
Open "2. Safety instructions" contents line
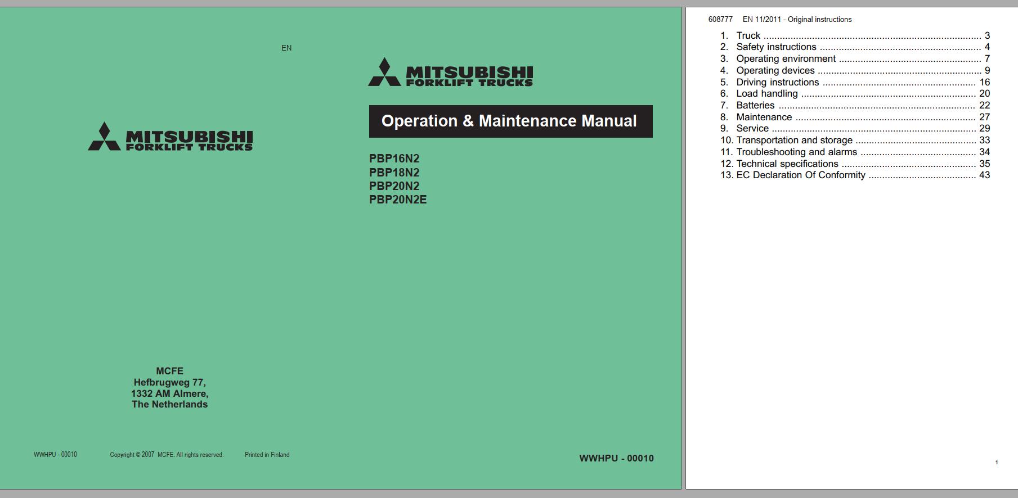(x=855, y=47)
